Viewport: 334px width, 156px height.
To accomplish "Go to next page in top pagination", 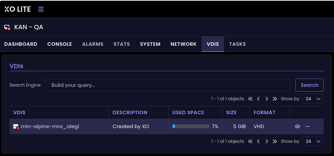I will tap(267, 99).
